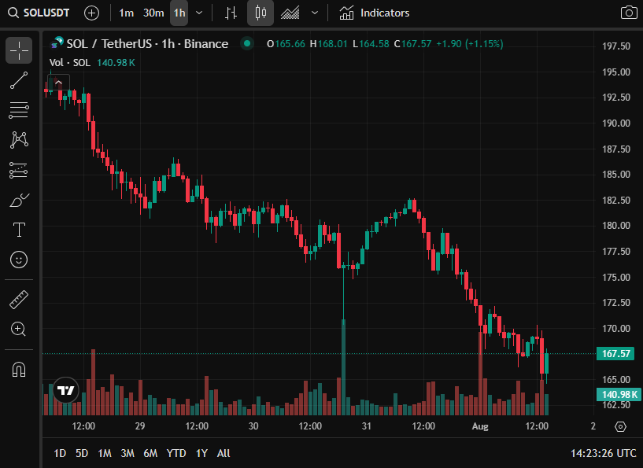
Task: Click the open price O165.66 value
Action: coord(286,44)
